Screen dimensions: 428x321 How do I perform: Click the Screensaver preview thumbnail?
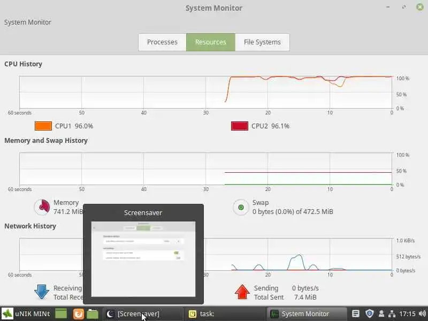143,259
